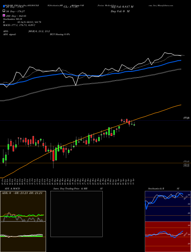Click the 'Day Vol: 0 M' text
Image resolution: width=191 pixels, height=252 pixels.
(x=120, y=11)
